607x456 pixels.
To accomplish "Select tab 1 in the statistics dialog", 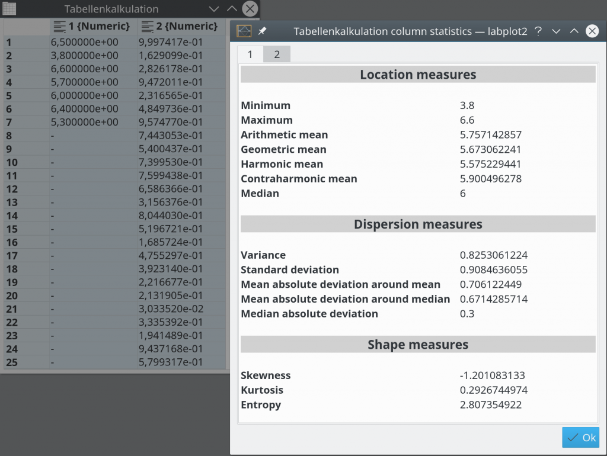I will (250, 53).
